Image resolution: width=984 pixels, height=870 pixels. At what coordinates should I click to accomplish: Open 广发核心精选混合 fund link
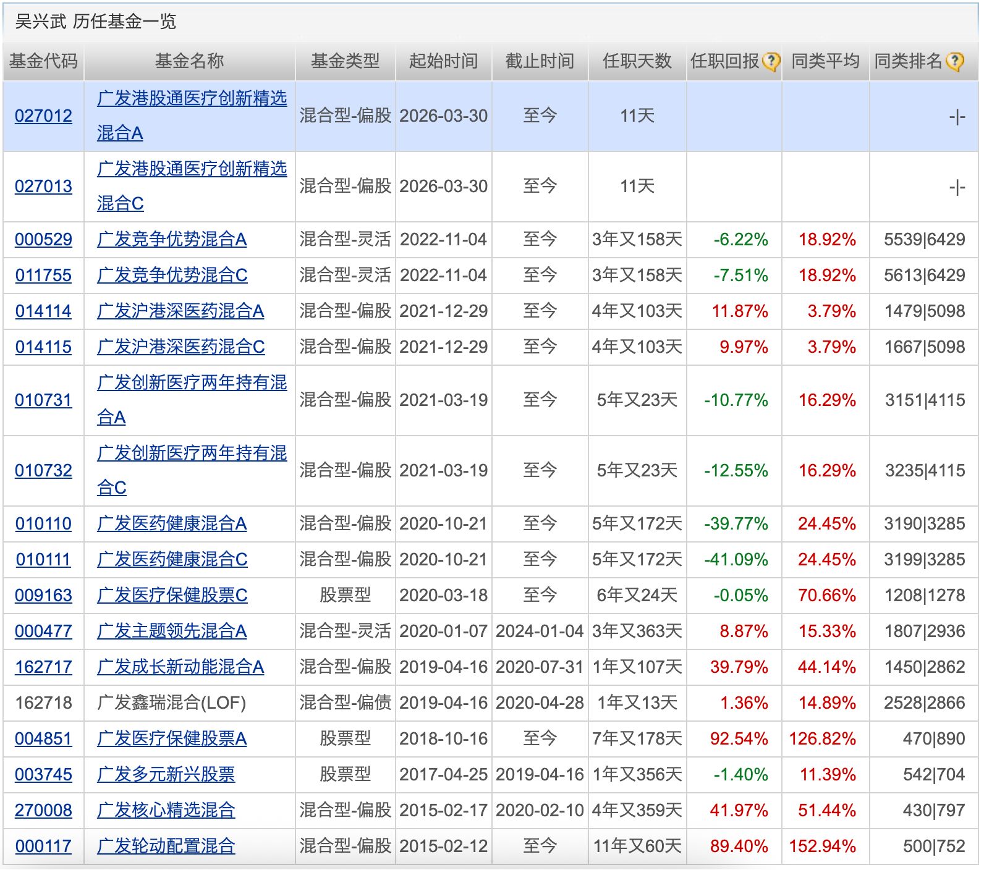[x=166, y=811]
